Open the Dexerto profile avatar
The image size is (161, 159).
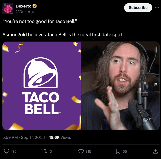point(8,9)
